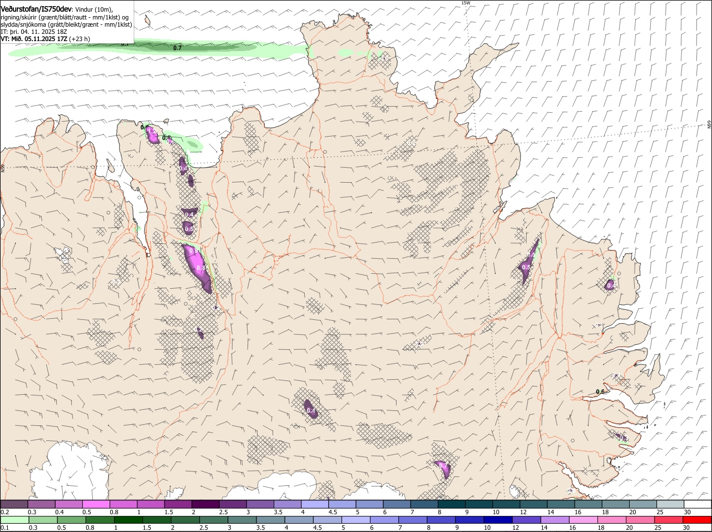712x532 pixels.
Task: Choose the medium green 0.5 swatch in lower legend
Action: (x=71, y=520)
